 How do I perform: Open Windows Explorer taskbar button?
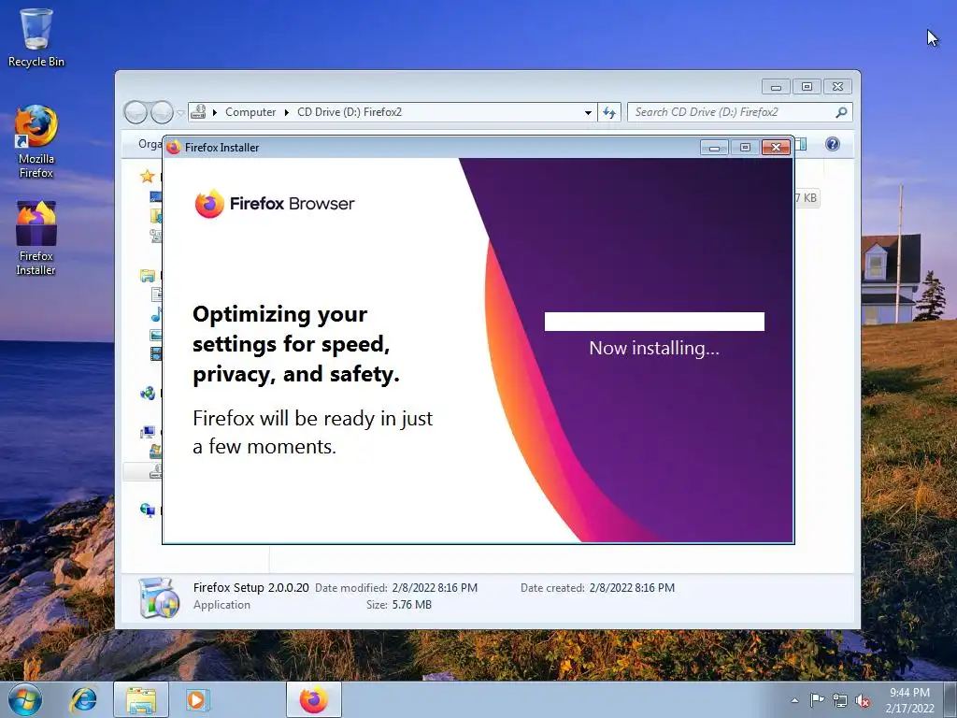[141, 699]
